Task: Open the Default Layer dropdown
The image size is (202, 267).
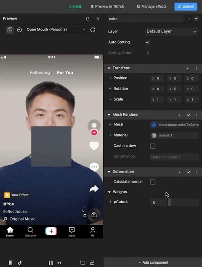Action: [171, 32]
